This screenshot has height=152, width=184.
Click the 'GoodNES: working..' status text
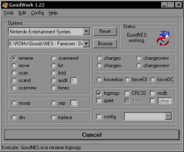coord(137,37)
